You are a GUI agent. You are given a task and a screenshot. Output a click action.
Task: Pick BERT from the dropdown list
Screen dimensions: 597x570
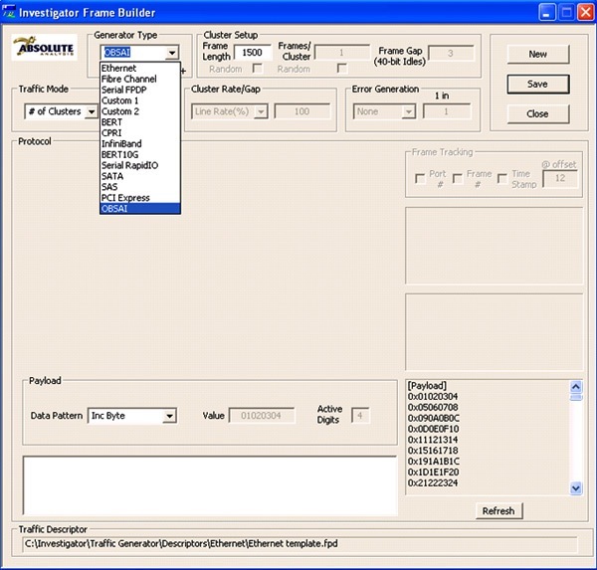[139, 122]
